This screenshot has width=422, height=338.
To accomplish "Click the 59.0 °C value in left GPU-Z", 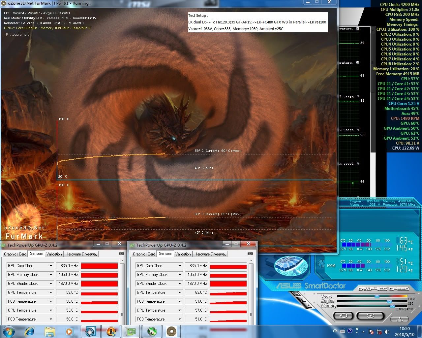I will click(x=67, y=292).
